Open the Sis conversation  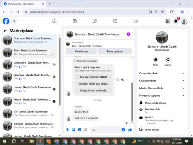[x=29, y=113]
